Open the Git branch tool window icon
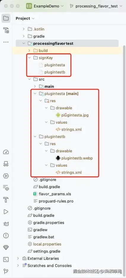126x278 pixels. 6,271
